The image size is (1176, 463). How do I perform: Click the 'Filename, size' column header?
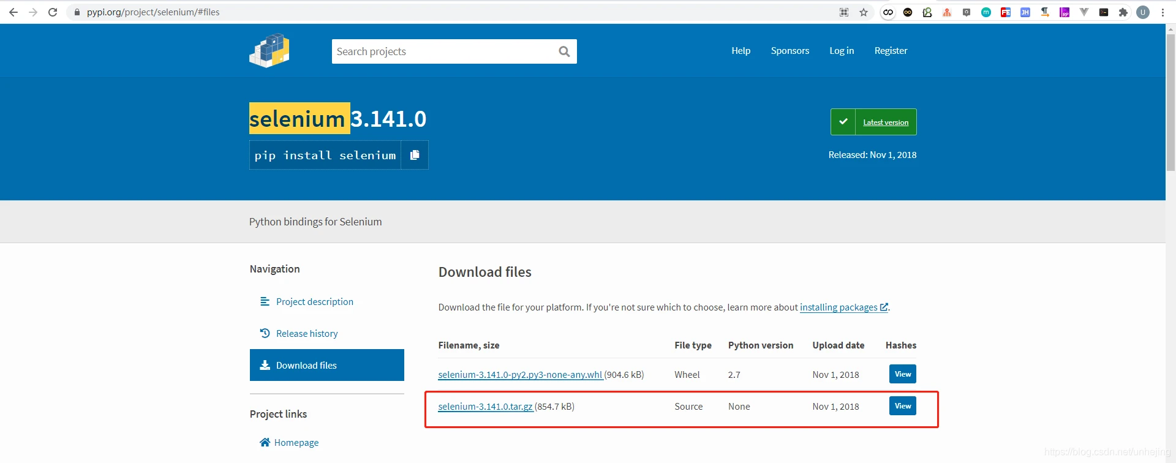point(469,345)
